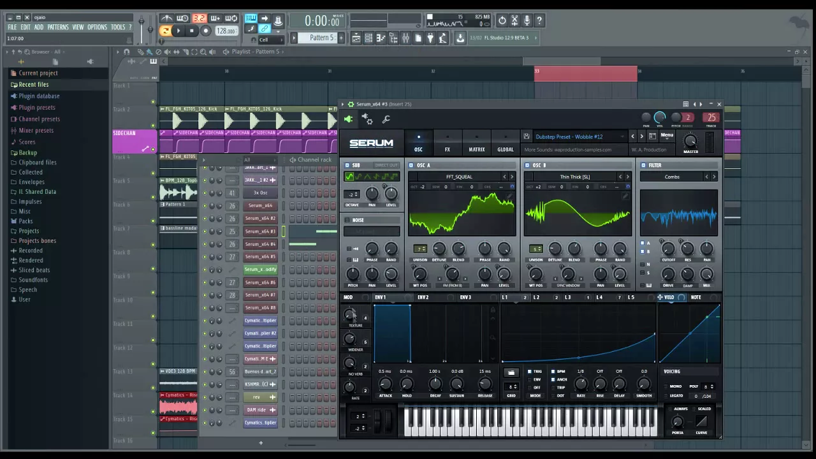Expand the Backup folder in the browser
The image size is (816, 459).
click(27, 153)
